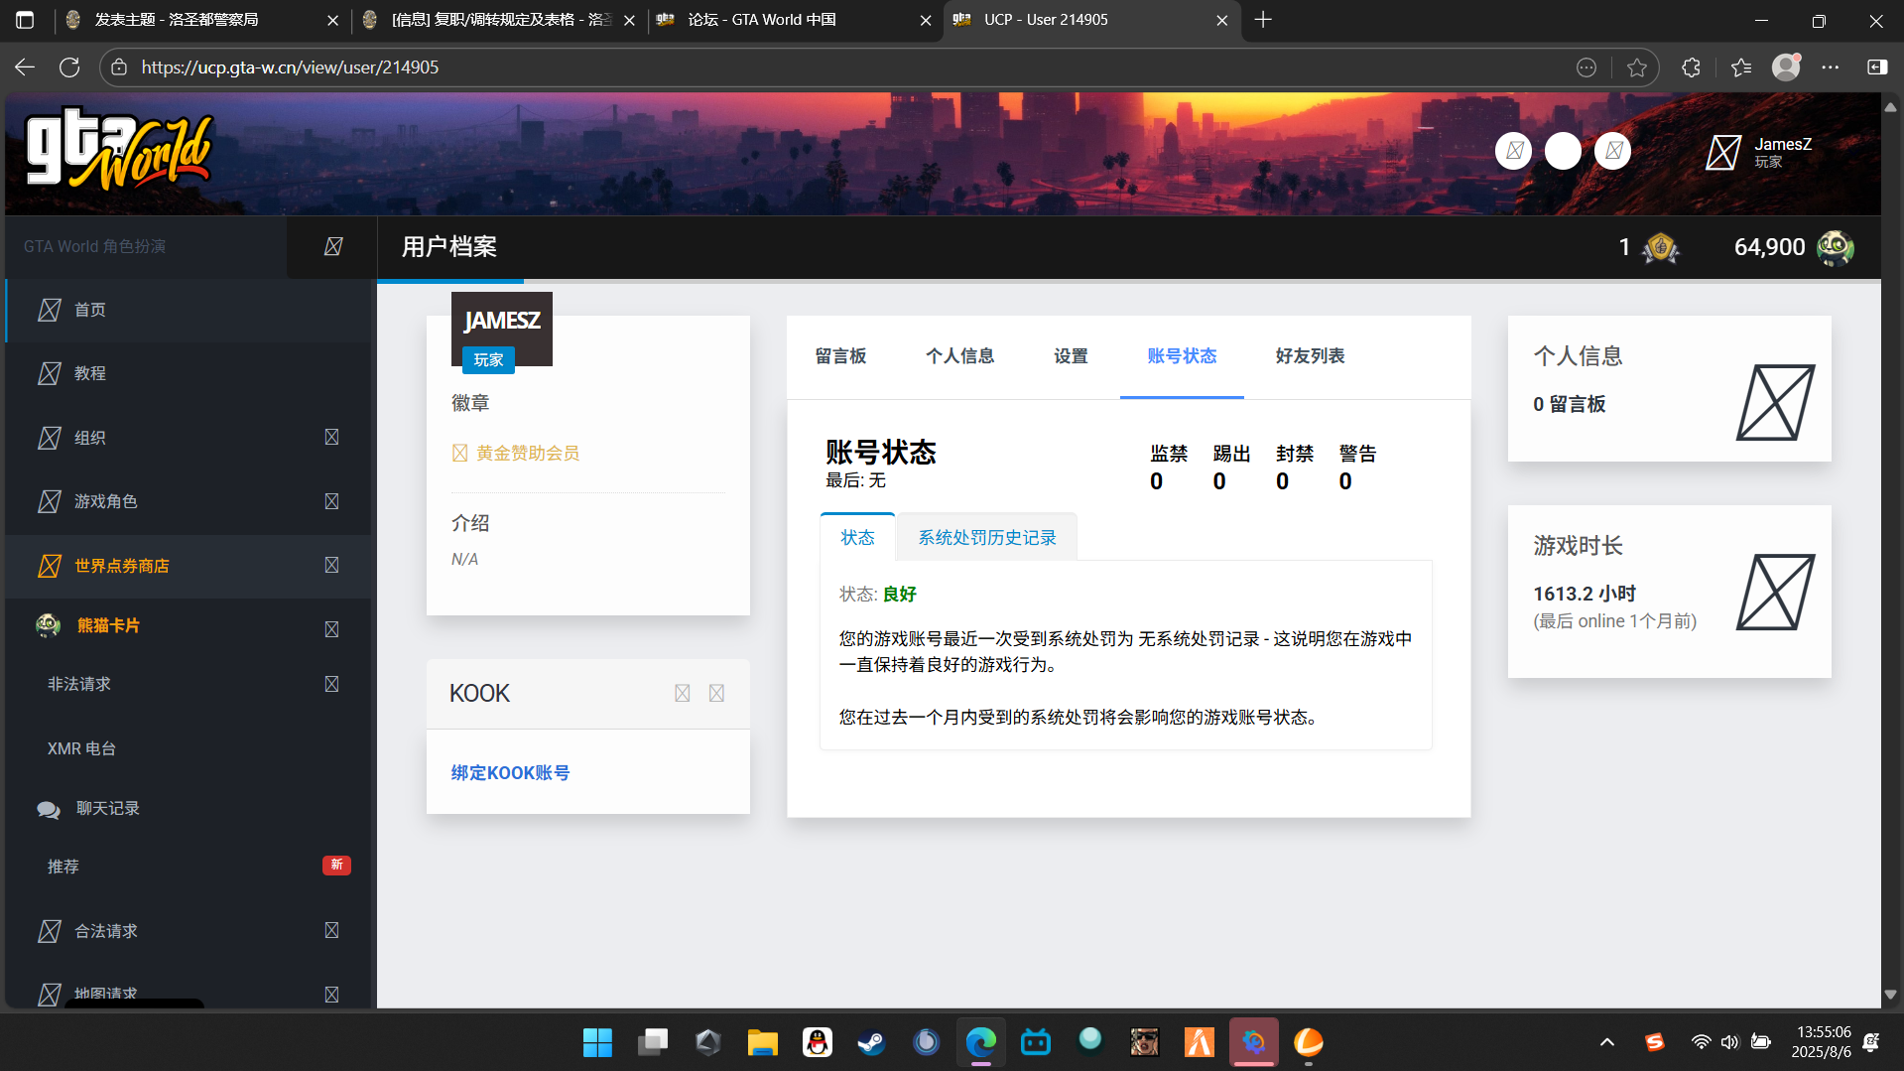Open Steam from the taskbar

(871, 1042)
